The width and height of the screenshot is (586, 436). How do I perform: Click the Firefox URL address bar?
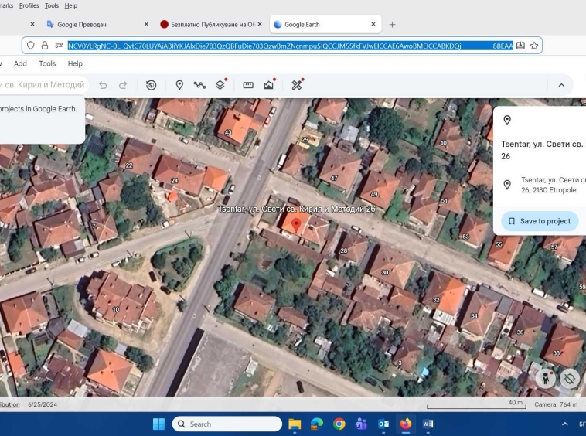tap(290, 46)
